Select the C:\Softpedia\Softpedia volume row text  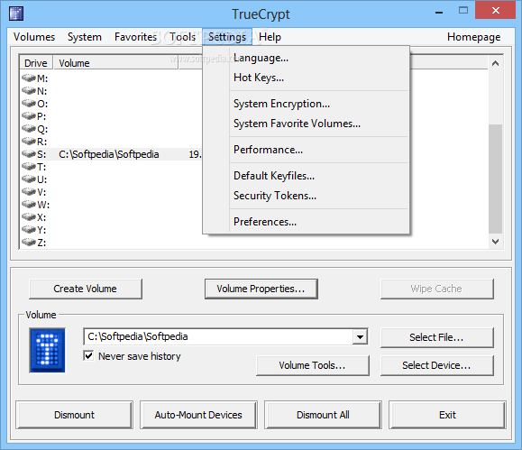coord(109,154)
